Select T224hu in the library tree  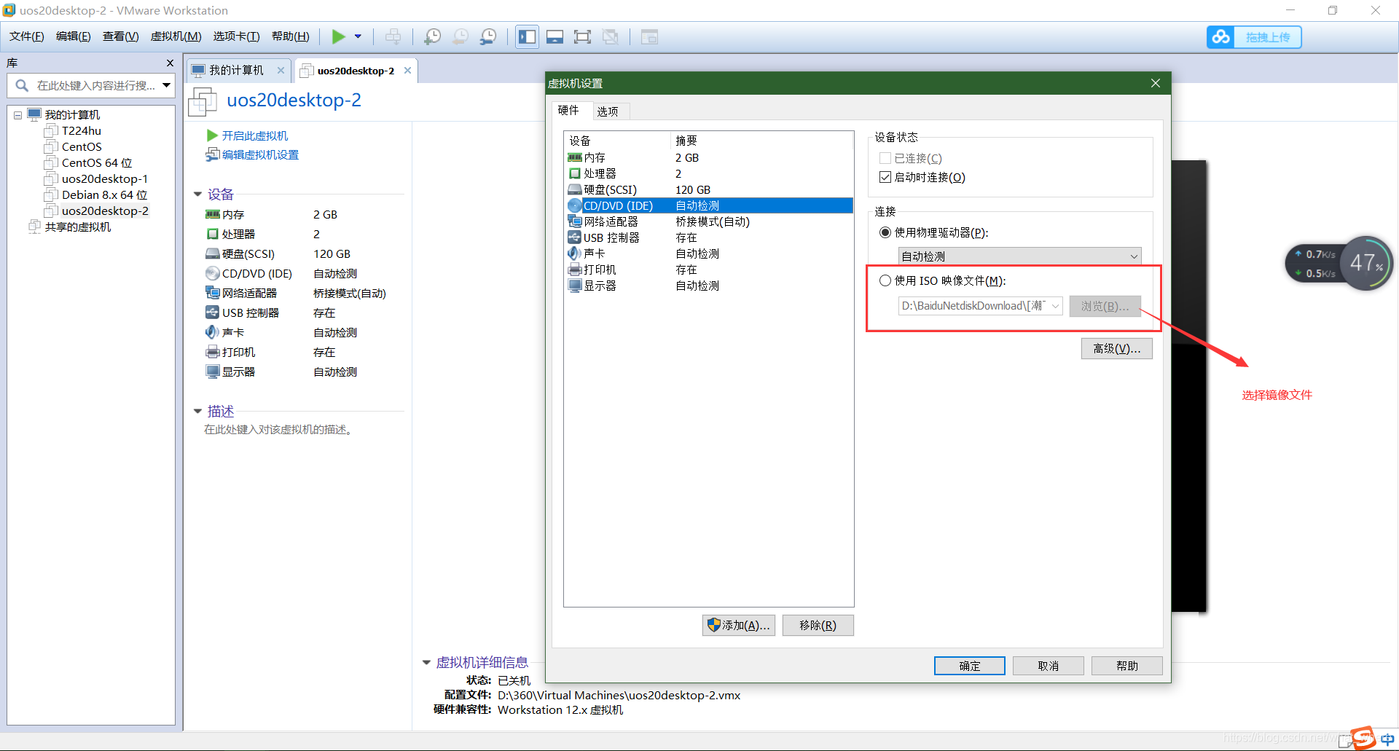tap(81, 131)
